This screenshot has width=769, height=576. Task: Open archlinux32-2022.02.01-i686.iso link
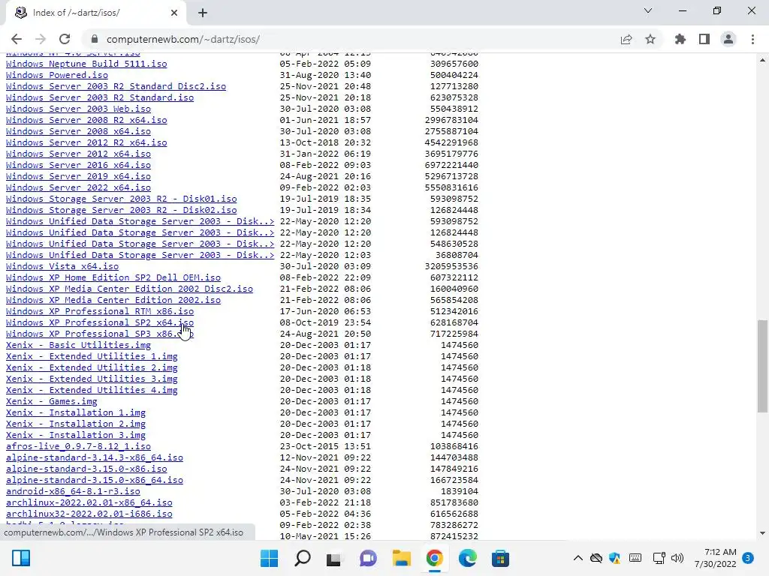pos(89,514)
